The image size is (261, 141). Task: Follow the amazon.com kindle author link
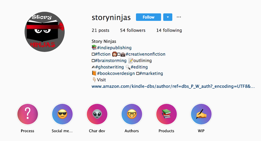[173, 86]
